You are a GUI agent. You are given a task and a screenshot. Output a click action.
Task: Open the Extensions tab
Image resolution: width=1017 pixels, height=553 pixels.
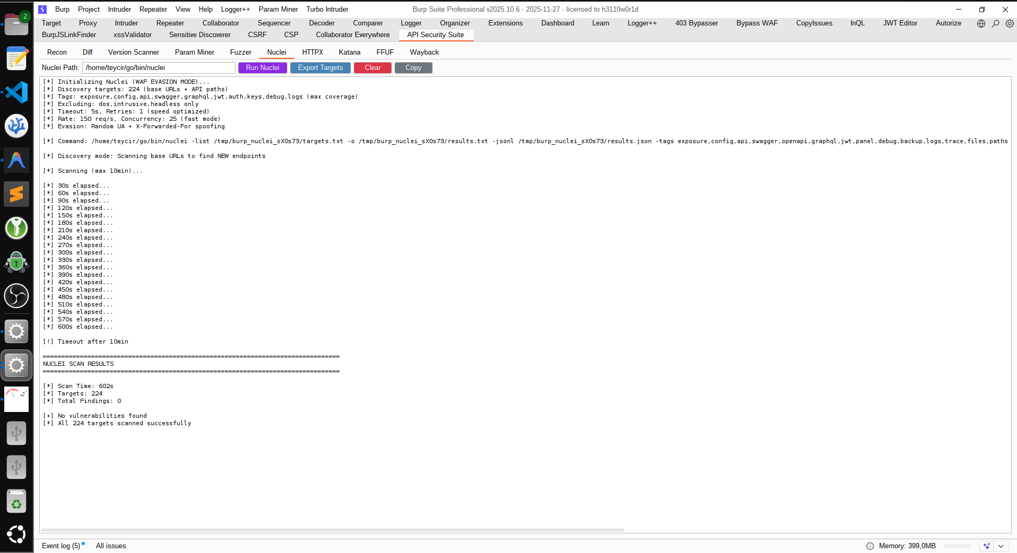[x=505, y=23]
